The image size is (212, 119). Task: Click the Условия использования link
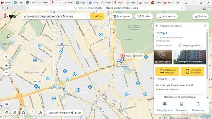(180, 118)
